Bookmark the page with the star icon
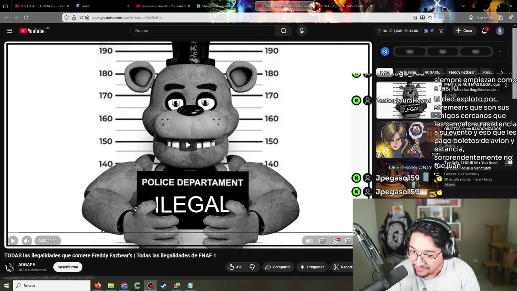Image resolution: width=517 pixels, height=291 pixels. point(430,18)
